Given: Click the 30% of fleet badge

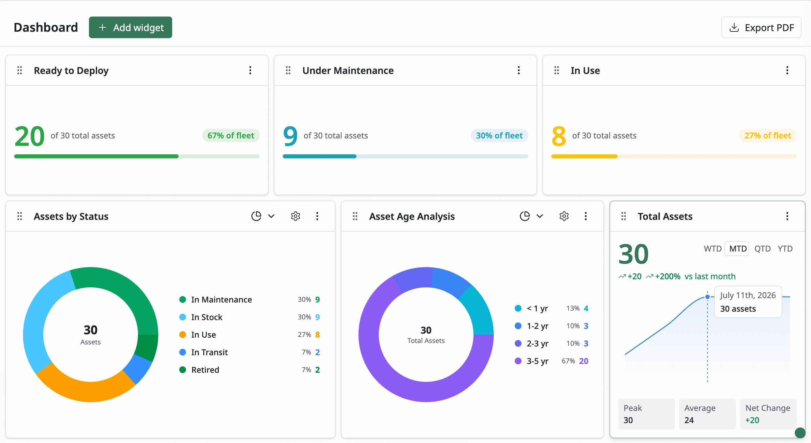Looking at the screenshot, I should pos(499,135).
